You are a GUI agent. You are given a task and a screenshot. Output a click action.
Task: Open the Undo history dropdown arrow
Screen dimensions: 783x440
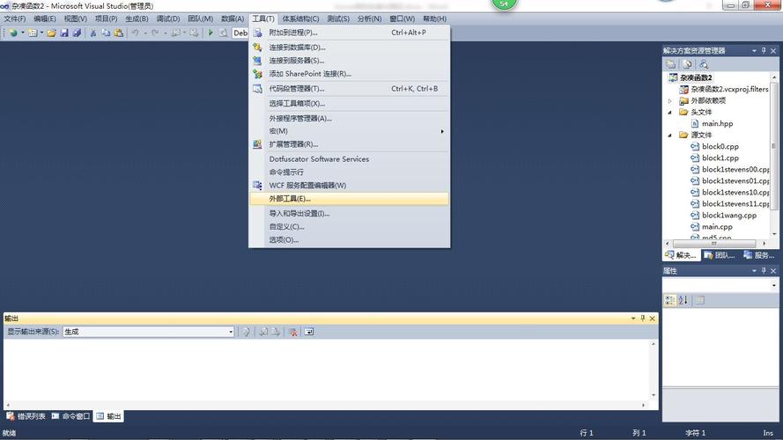pyautogui.click(x=144, y=33)
